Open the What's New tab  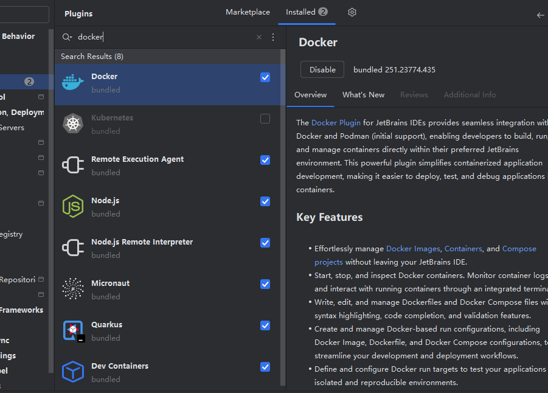point(363,95)
